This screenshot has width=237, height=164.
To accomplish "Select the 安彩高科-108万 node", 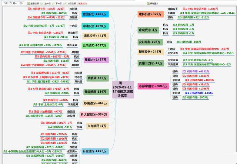I will 150,42.
